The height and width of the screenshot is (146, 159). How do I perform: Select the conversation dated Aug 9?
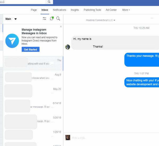point(33,77)
